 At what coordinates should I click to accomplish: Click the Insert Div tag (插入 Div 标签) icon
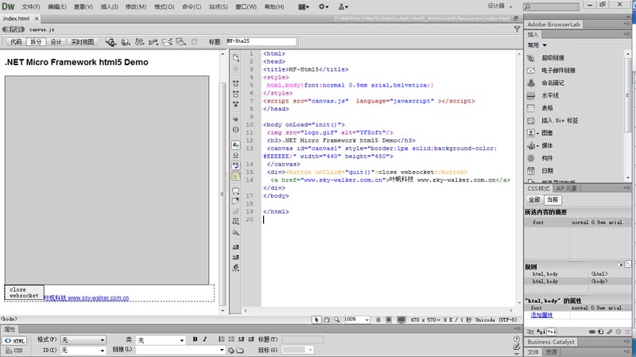(x=532, y=121)
